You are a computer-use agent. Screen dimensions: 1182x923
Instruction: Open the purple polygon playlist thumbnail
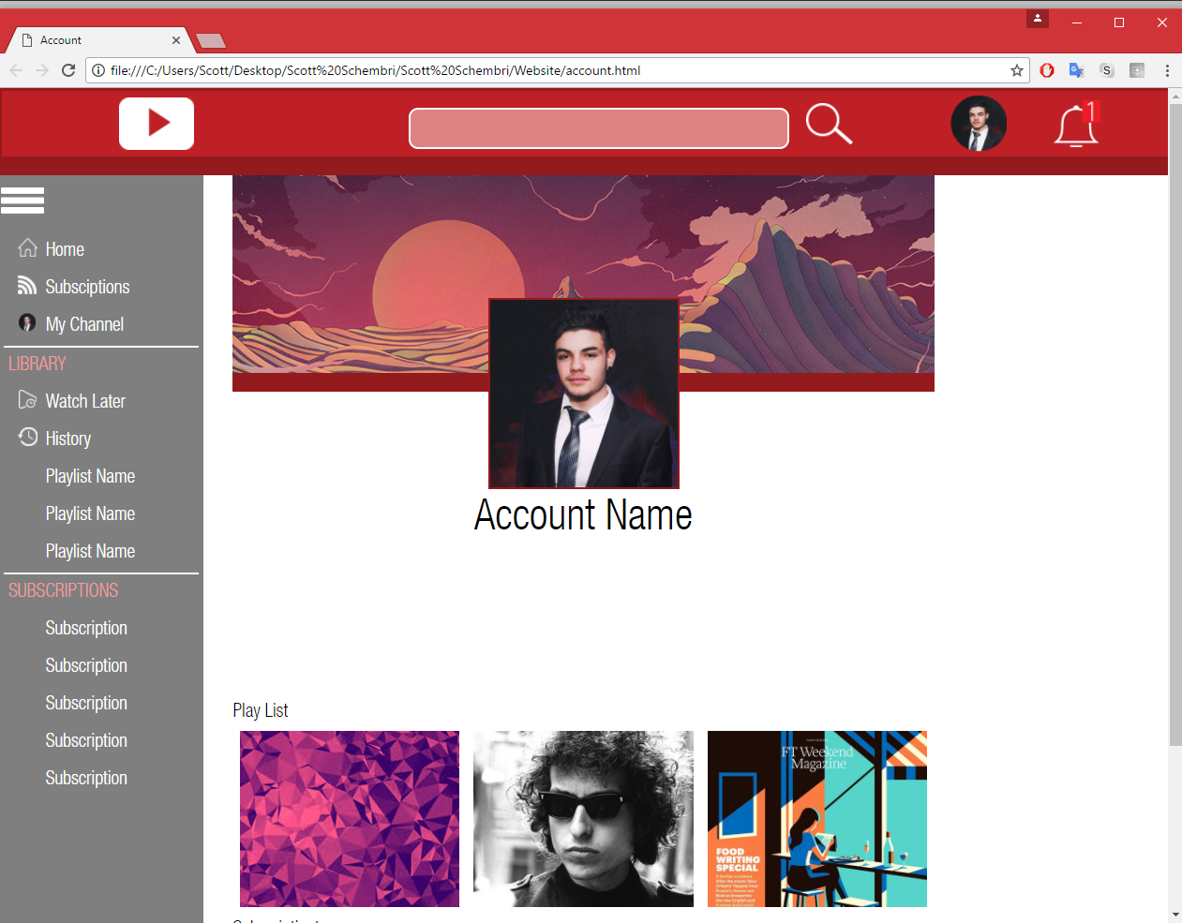point(350,819)
